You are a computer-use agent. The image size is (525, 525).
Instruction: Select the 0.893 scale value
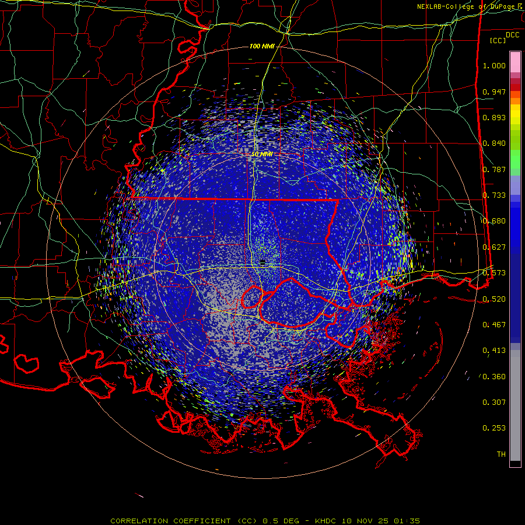[x=494, y=117]
